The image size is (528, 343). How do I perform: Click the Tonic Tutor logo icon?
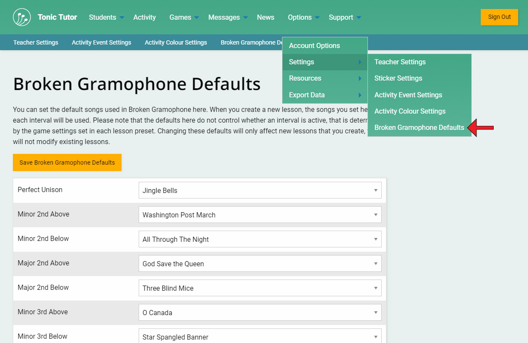[x=22, y=17]
